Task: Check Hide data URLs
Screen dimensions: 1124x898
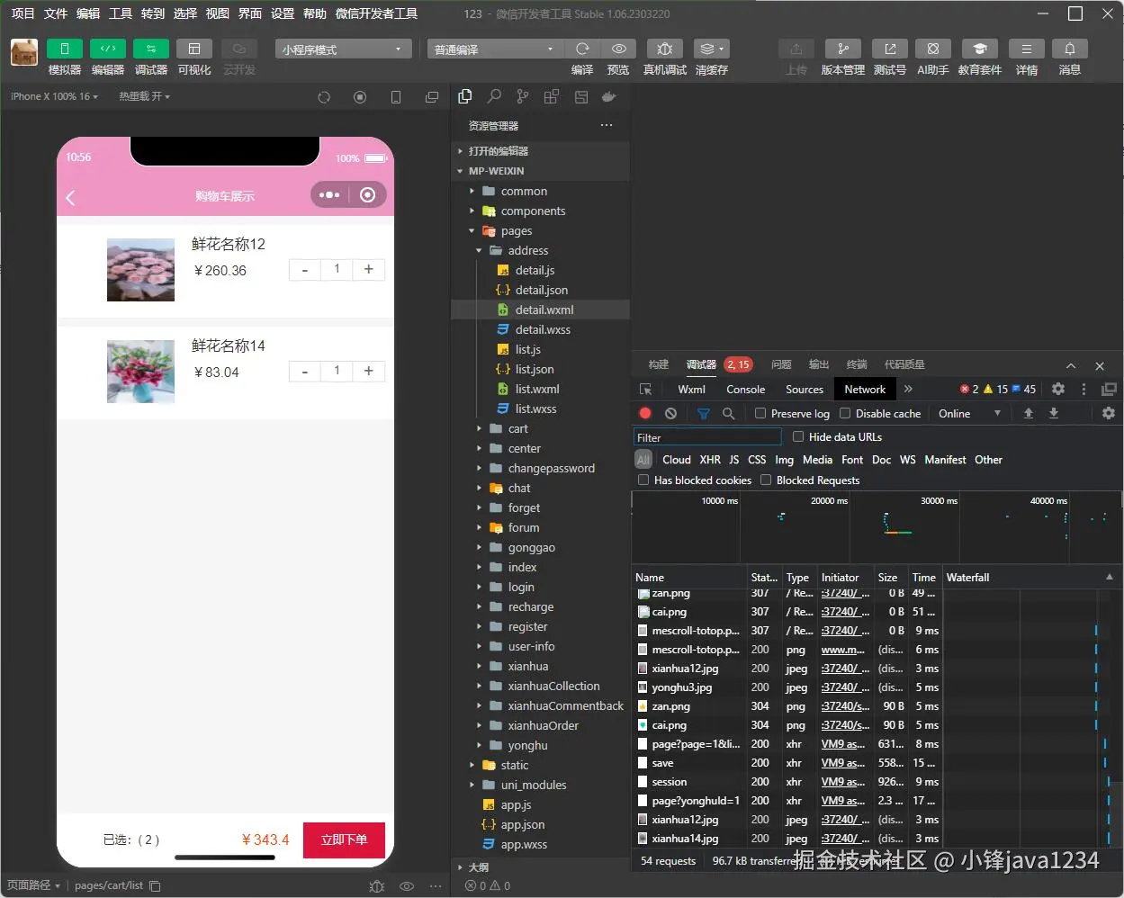Action: pyautogui.click(x=798, y=436)
